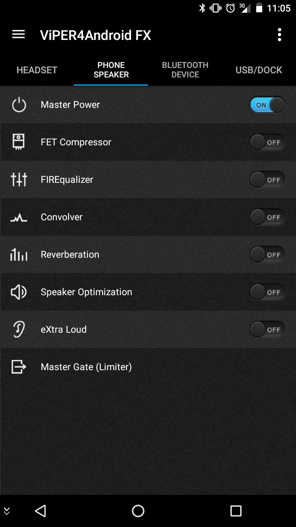Enable the FET Compressor switch
Viewport: 296px width, 527px height.
268,142
